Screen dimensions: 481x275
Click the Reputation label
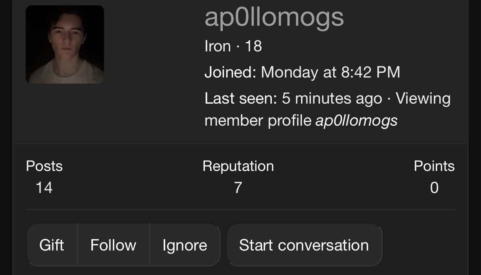[x=238, y=166]
